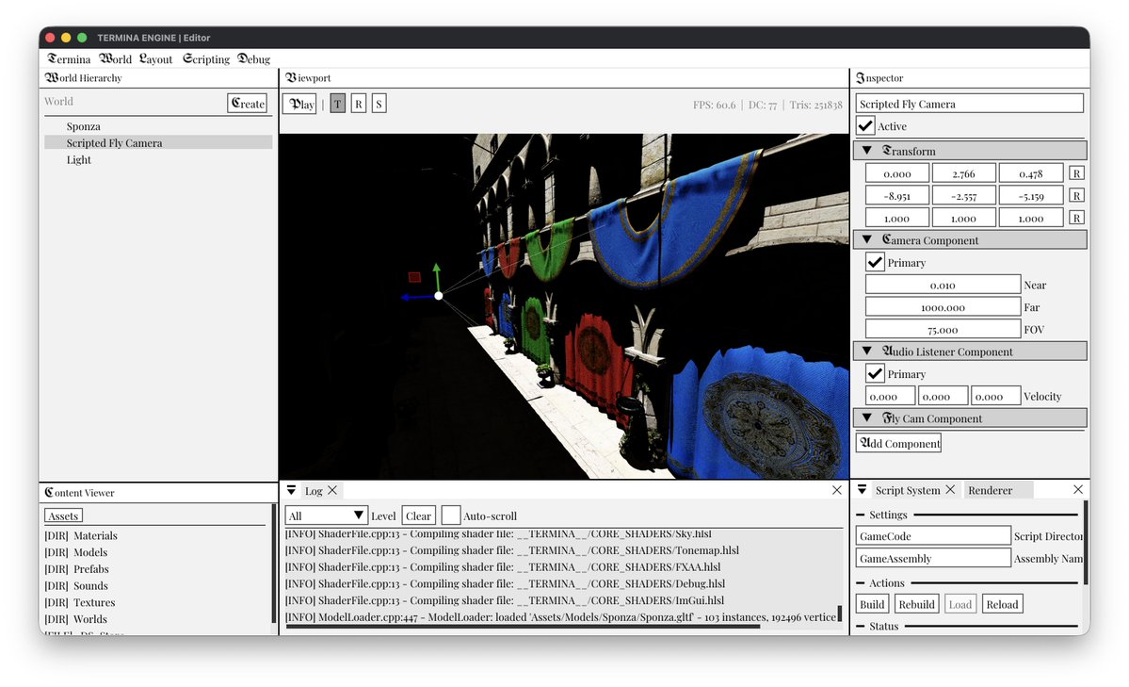The image size is (1129, 687).
Task: Click Create in World Hierarchy
Action: point(248,104)
